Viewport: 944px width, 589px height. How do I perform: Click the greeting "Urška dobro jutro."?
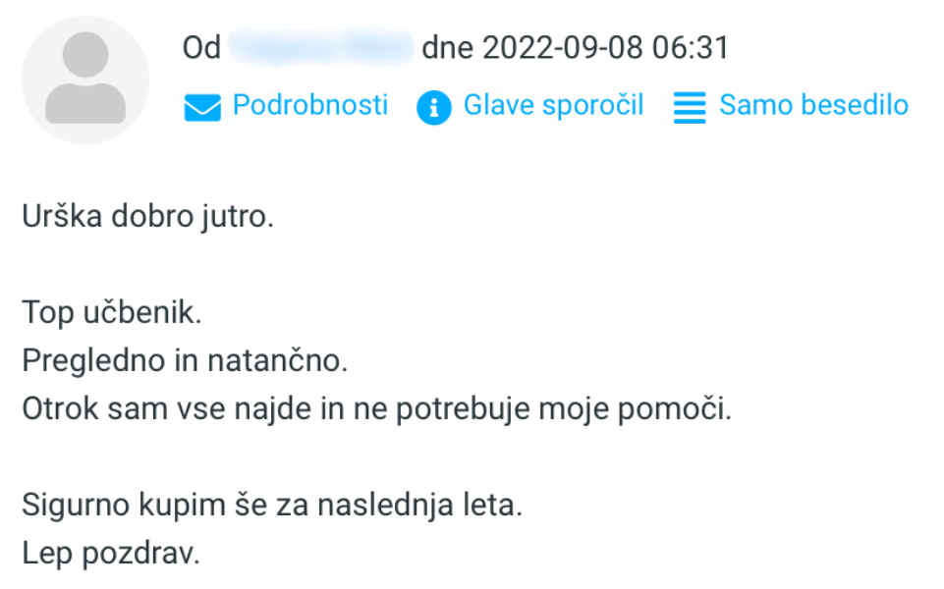click(x=147, y=216)
